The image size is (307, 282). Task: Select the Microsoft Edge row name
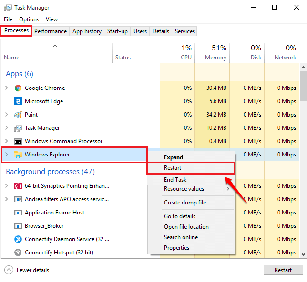pos(44,101)
